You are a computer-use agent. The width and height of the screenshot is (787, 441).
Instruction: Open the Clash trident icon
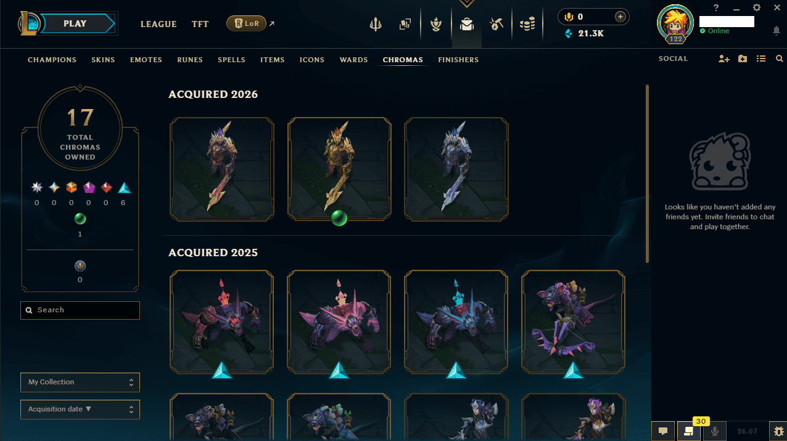point(376,24)
